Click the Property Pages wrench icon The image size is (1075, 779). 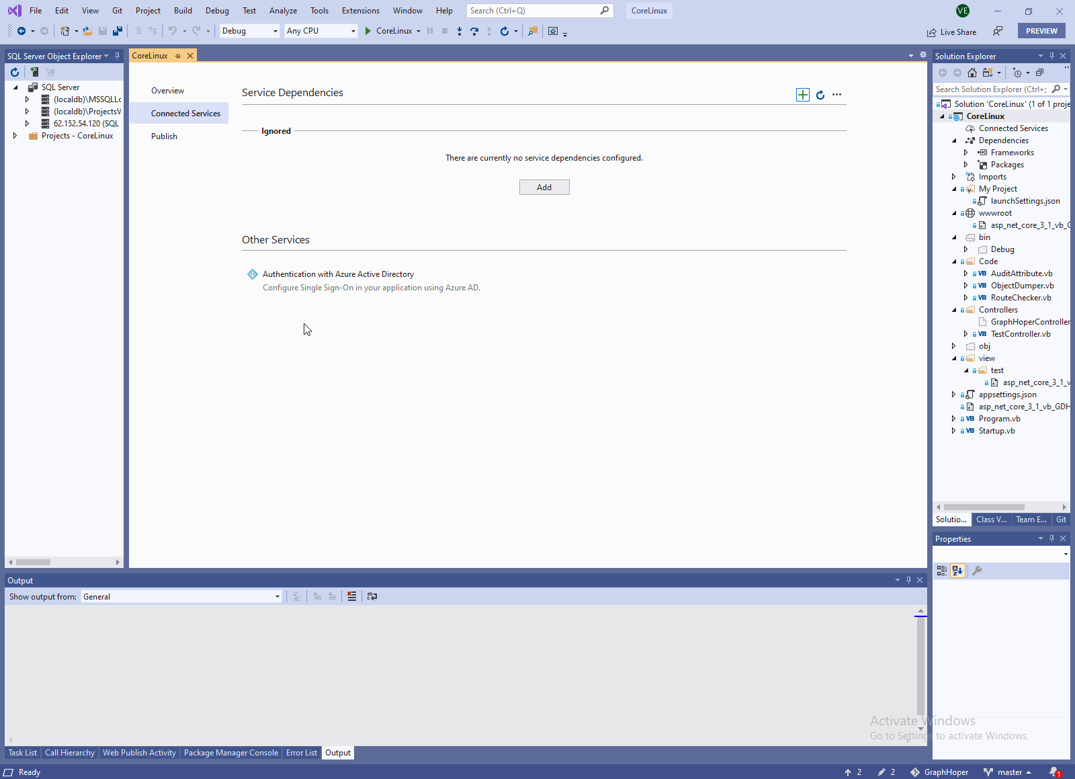tap(977, 571)
